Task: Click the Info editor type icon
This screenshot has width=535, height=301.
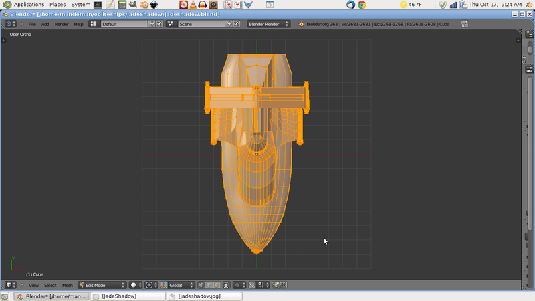Action: pos(11,24)
